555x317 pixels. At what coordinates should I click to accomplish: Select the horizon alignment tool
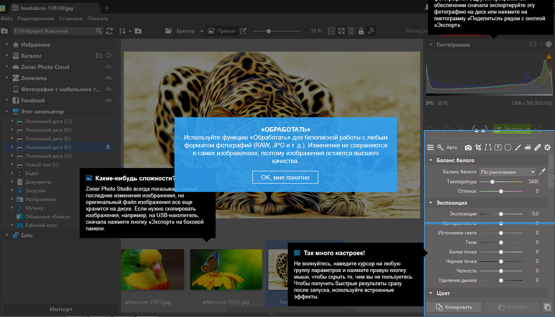pyautogui.click(x=498, y=147)
